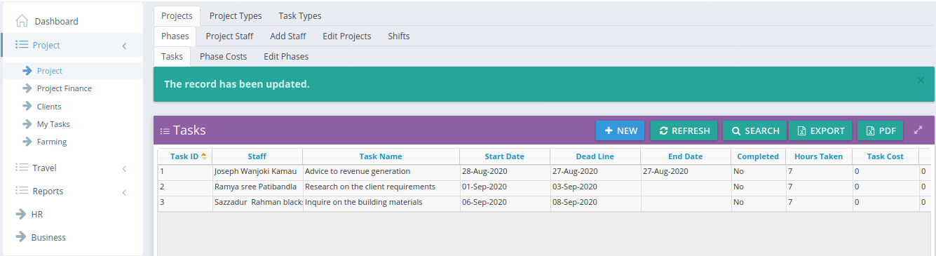Viewport: 936px width, 256px height.
Task: Sort by Task ID column arrow
Action: (203, 156)
